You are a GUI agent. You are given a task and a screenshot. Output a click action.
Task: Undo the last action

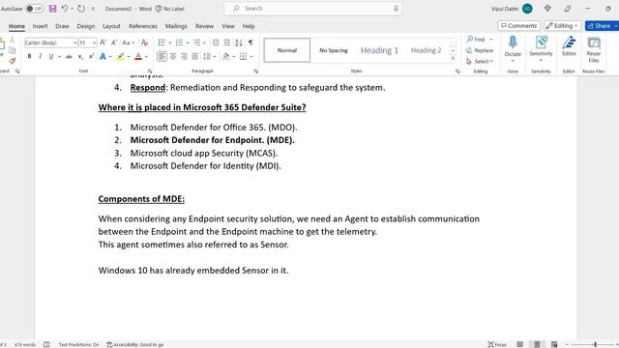pos(65,9)
